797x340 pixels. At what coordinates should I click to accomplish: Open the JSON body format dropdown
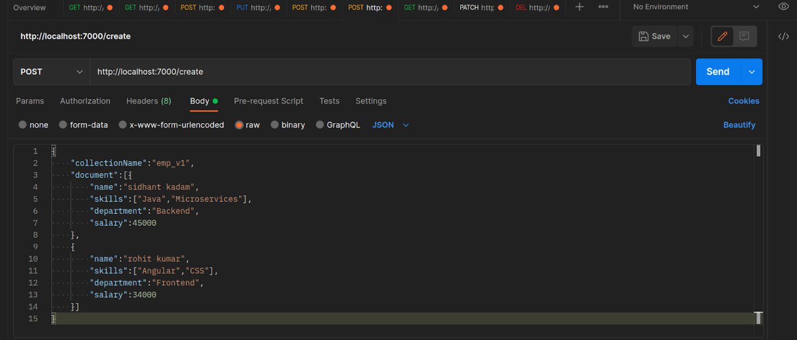click(390, 125)
